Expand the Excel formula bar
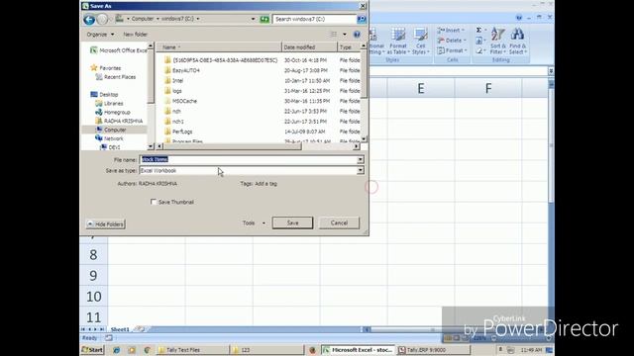 [x=551, y=71]
